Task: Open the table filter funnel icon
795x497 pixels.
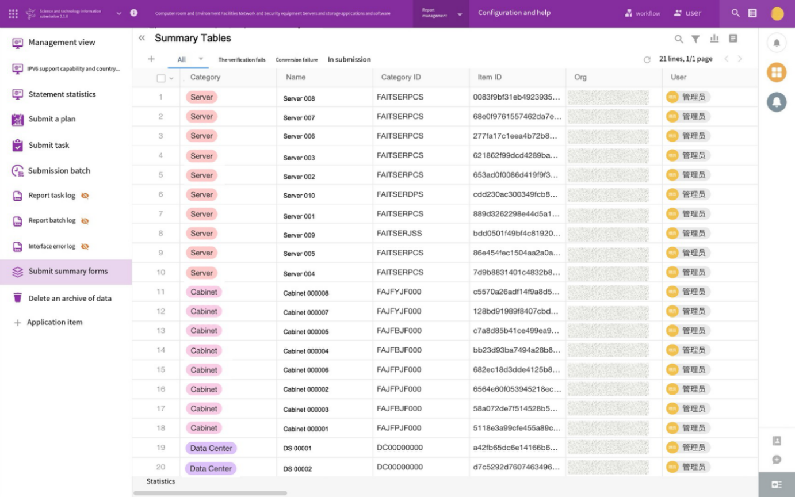Action: (x=695, y=39)
